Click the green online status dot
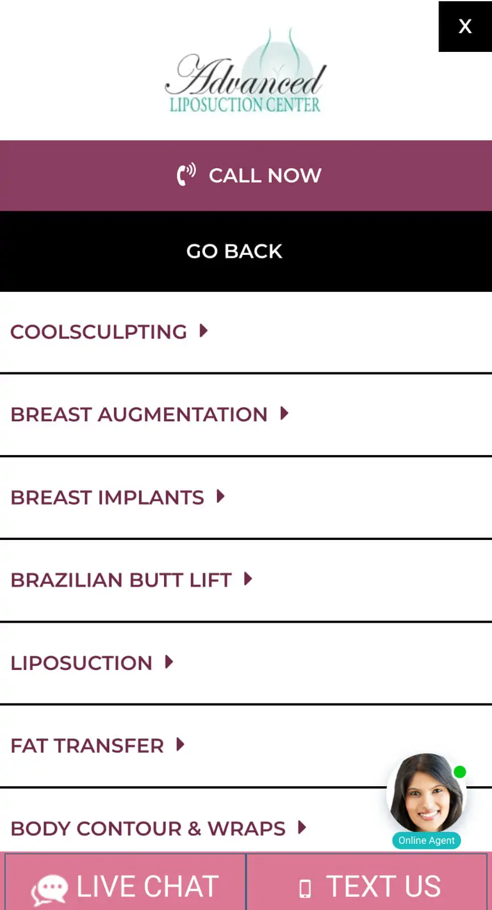This screenshot has width=492, height=910. [x=460, y=772]
